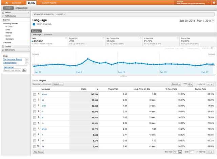
Task: Expand the date range selector
Action: click(x=197, y=21)
